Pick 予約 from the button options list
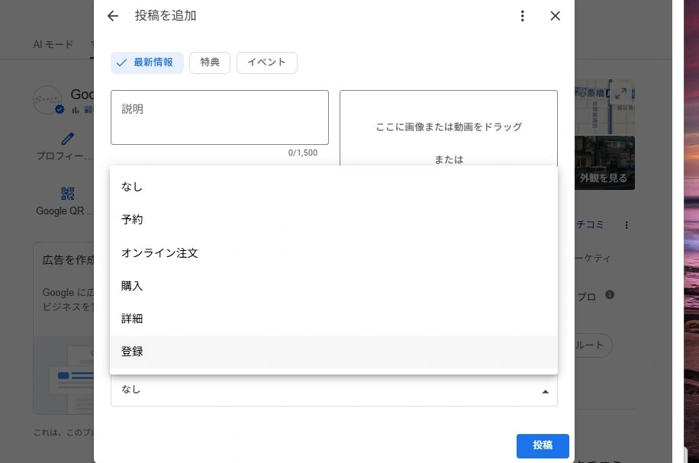 coord(334,220)
